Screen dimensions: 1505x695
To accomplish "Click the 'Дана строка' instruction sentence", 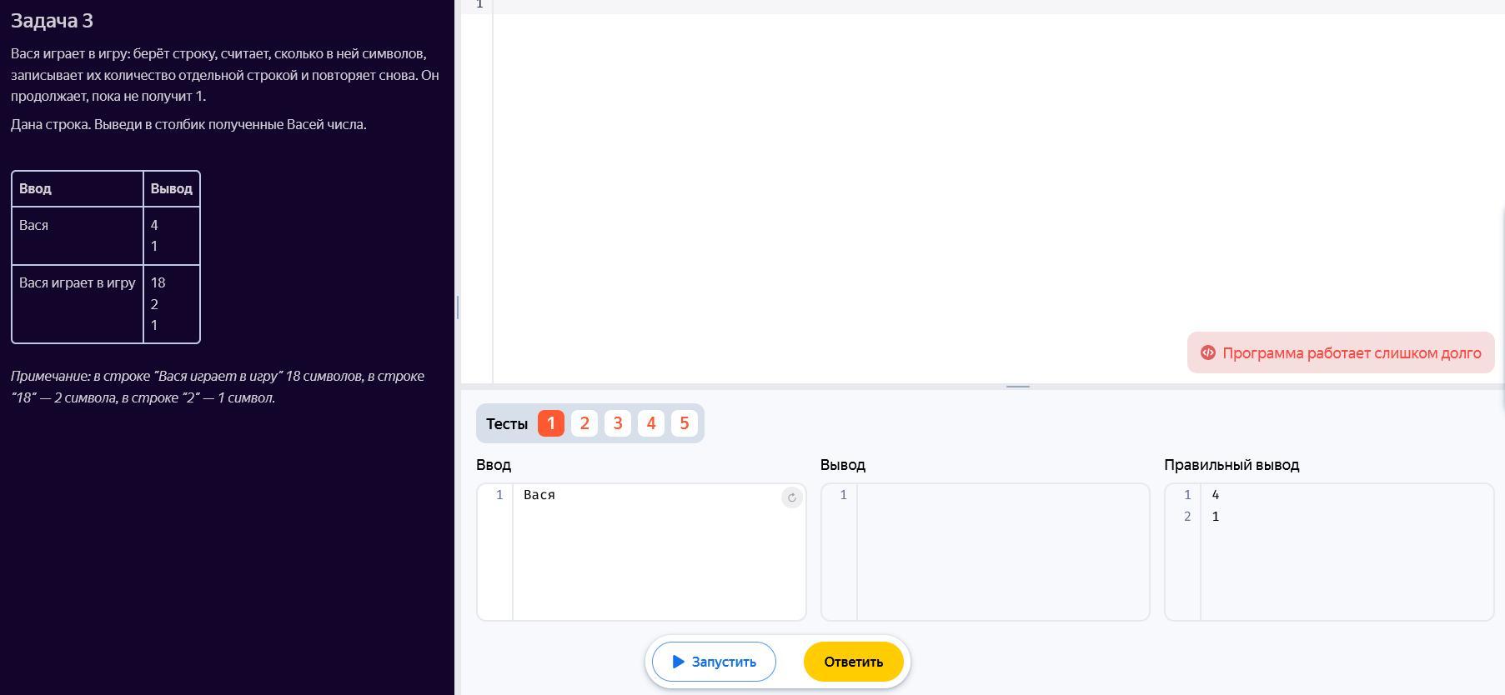I will [188, 124].
